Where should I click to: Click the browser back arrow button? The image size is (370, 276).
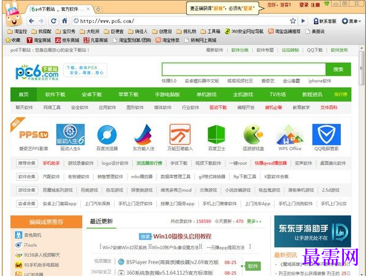click(32, 21)
